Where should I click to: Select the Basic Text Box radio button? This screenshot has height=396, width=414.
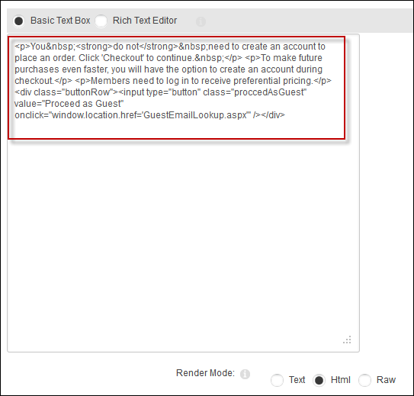[19, 21]
